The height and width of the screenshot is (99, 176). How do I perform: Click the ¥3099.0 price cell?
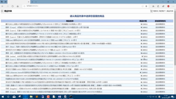(x=144, y=31)
